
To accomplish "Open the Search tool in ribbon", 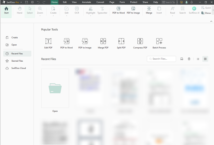I will (x=183, y=11).
